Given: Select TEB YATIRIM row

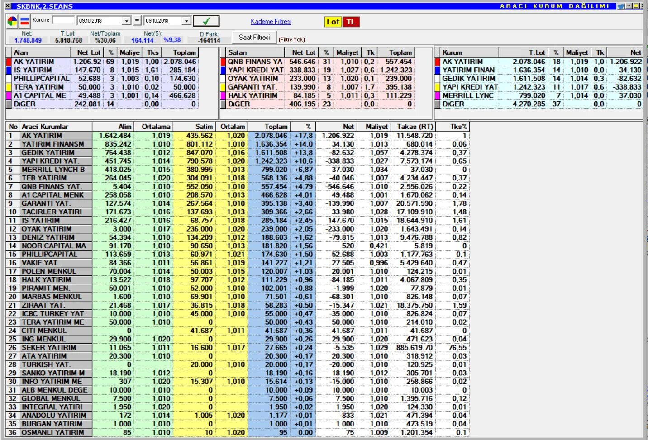Looking at the screenshot, I should click(237, 178).
